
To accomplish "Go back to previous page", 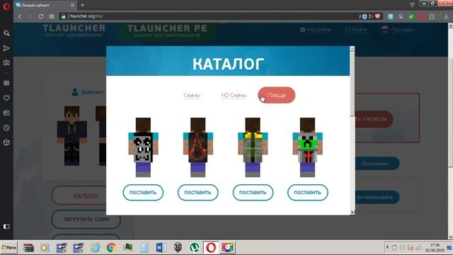I will click(20, 16).
